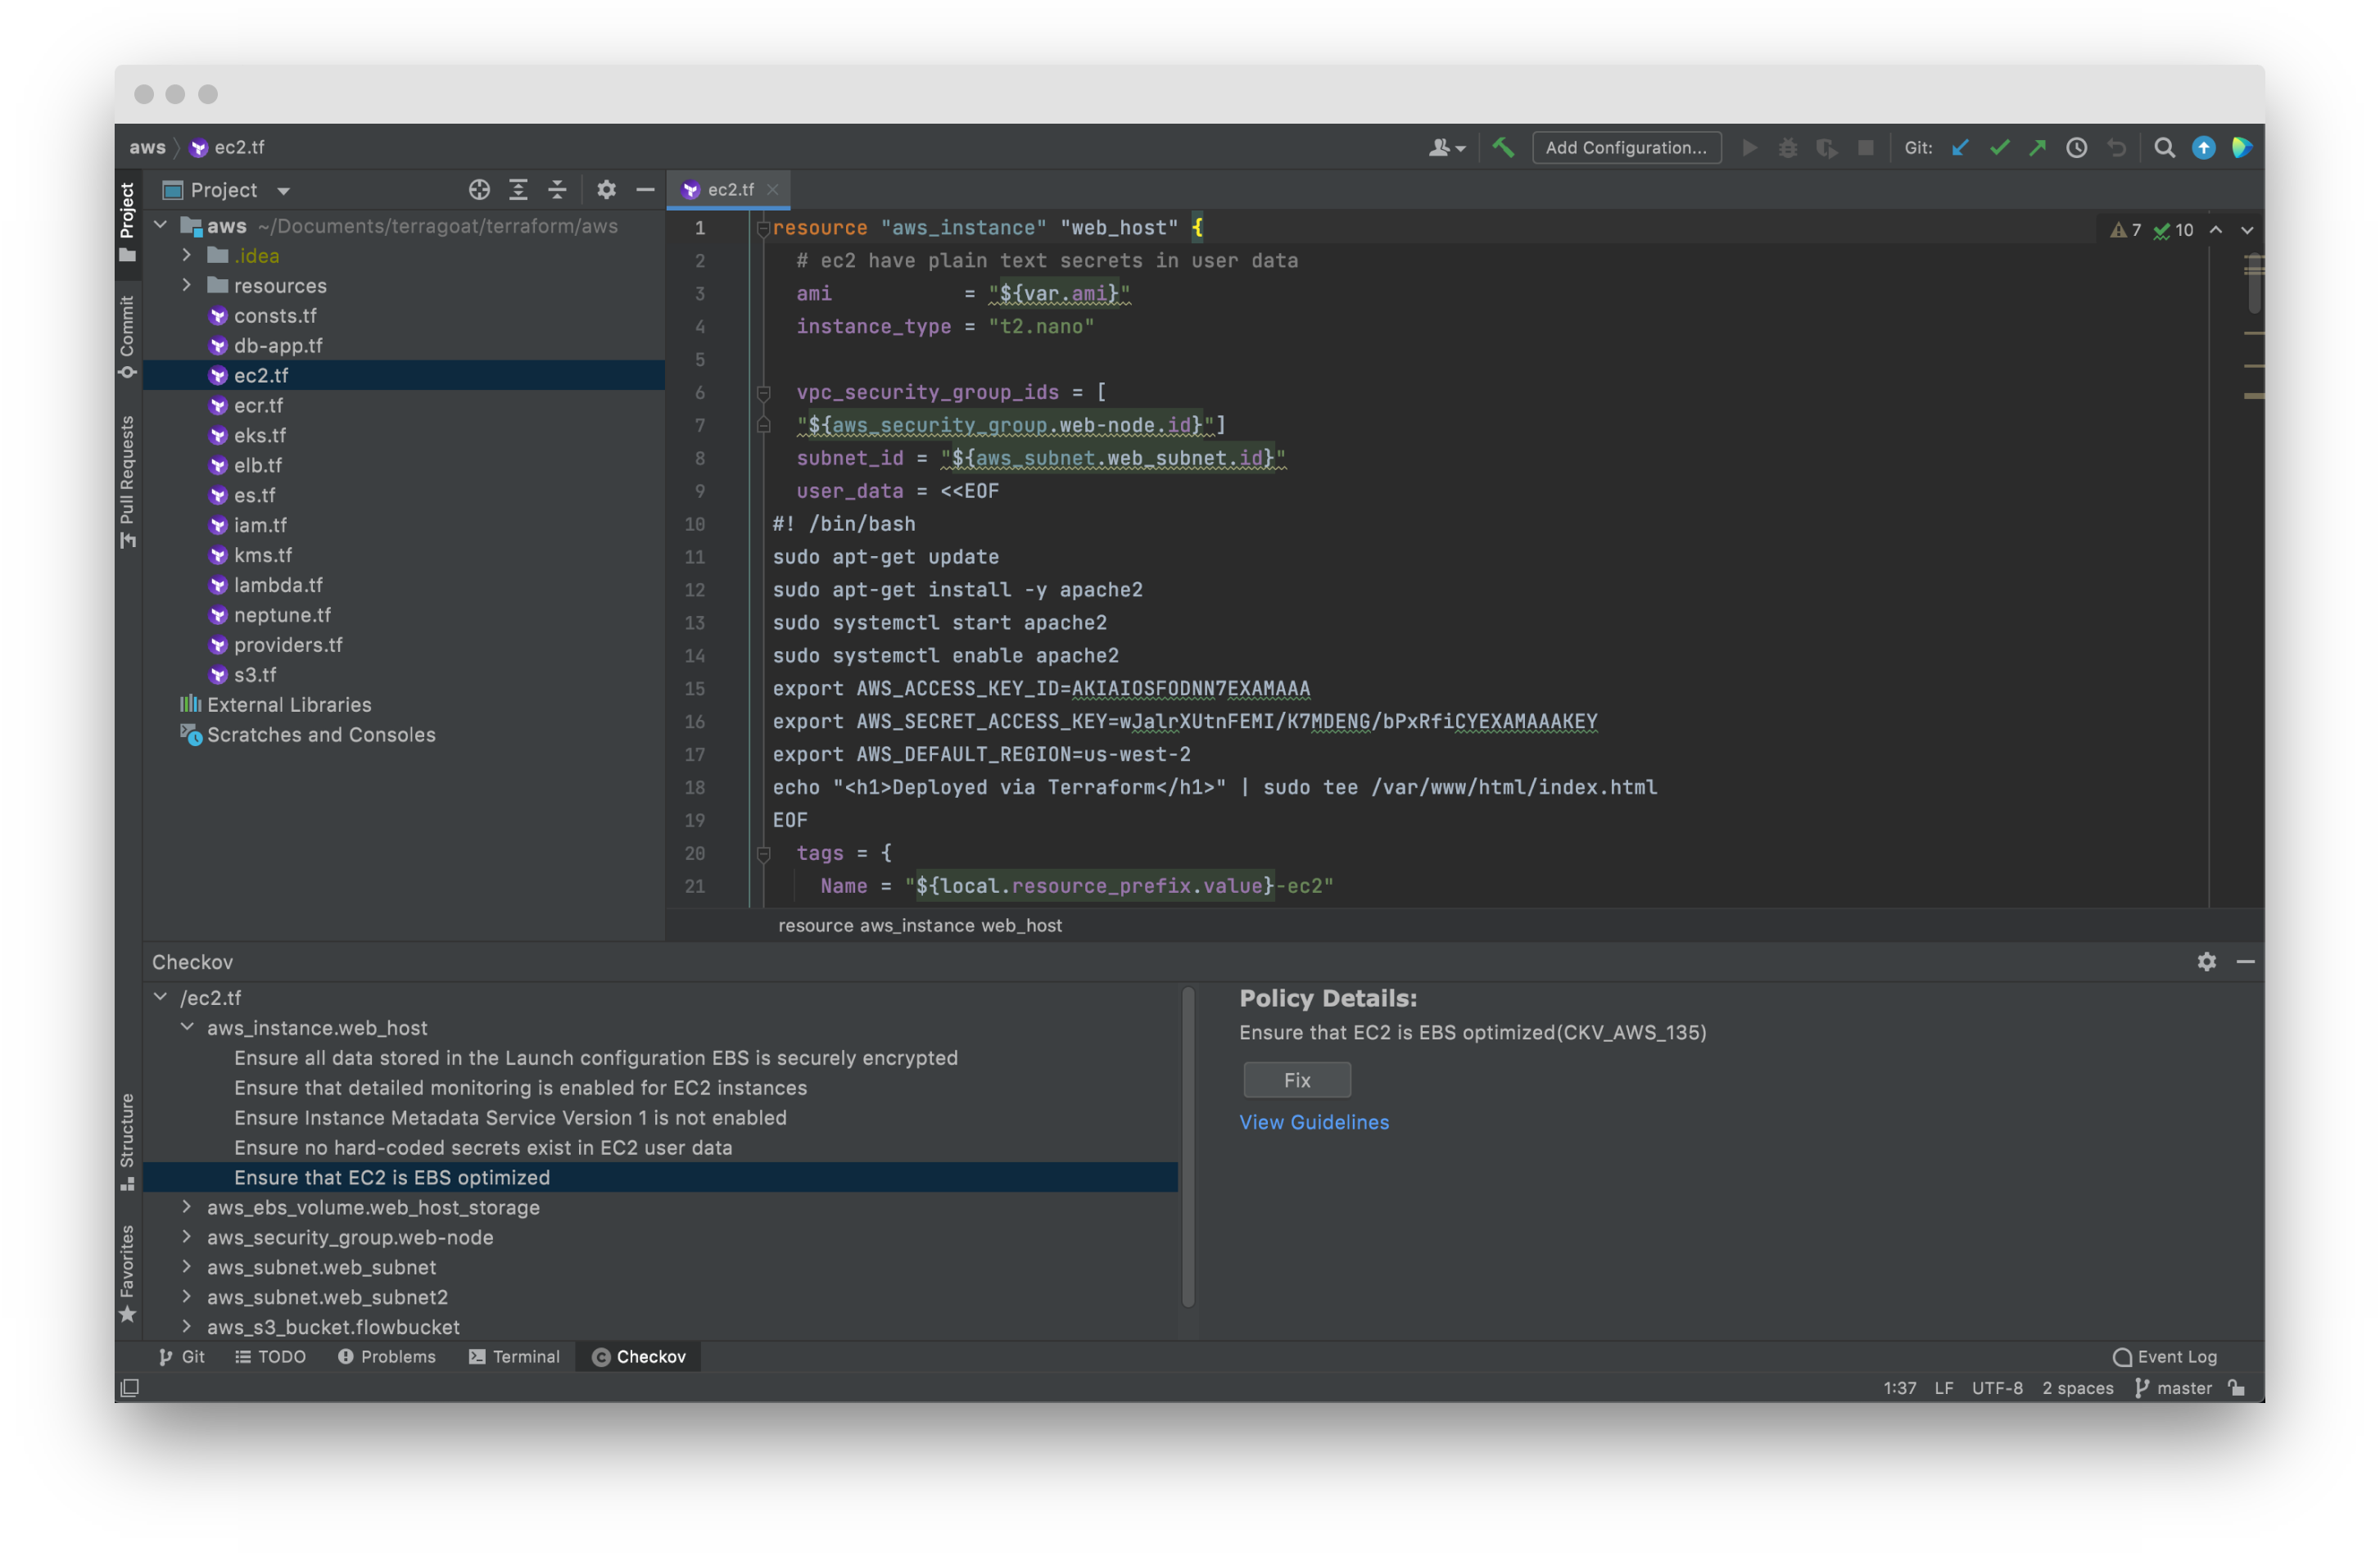This screenshot has height=1566, width=2380.
Task: Click the Fix button
Action: 1297,1080
